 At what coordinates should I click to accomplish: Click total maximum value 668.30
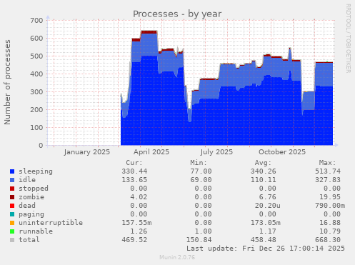[x=328, y=240]
